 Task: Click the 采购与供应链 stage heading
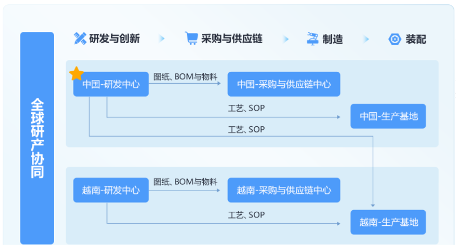[x=232, y=39]
